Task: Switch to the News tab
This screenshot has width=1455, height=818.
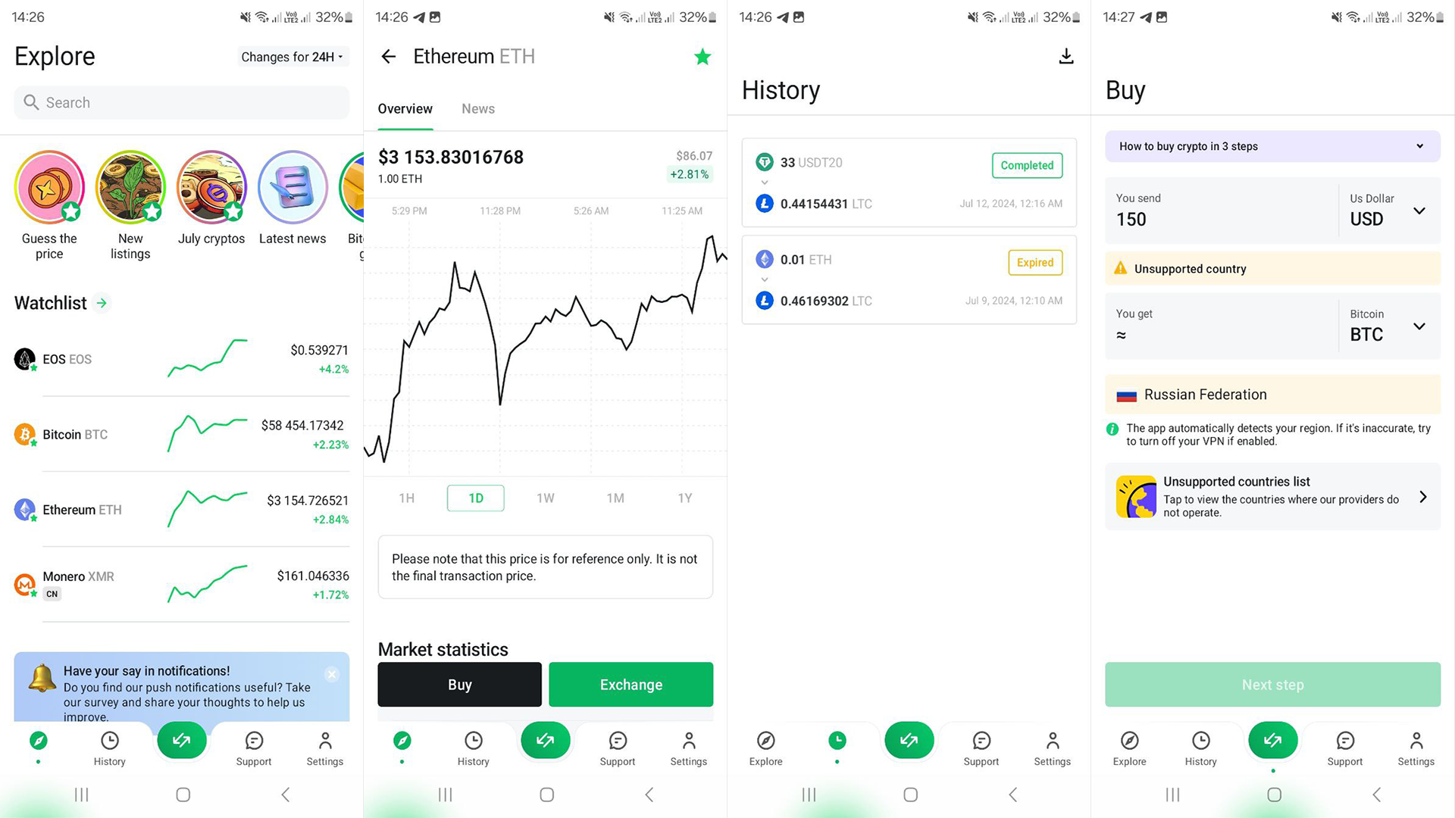Action: pos(477,109)
